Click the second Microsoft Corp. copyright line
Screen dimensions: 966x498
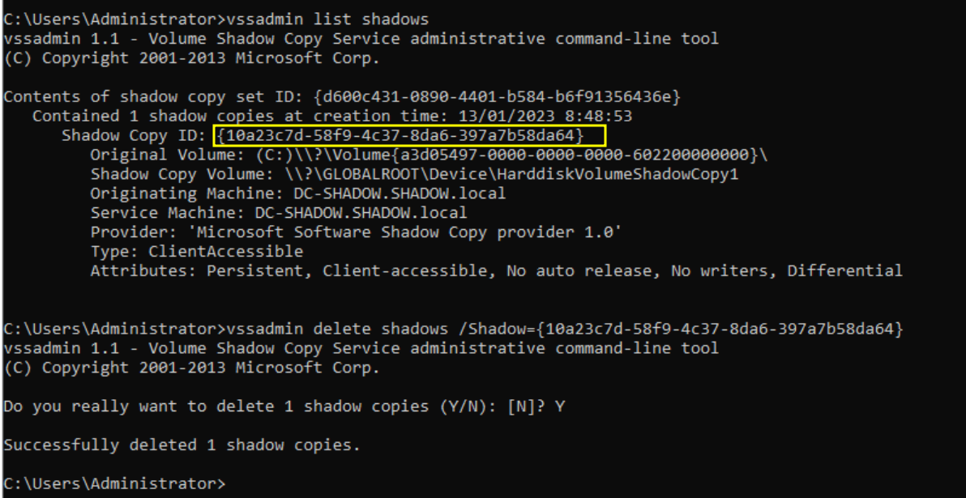pyautogui.click(x=191, y=368)
